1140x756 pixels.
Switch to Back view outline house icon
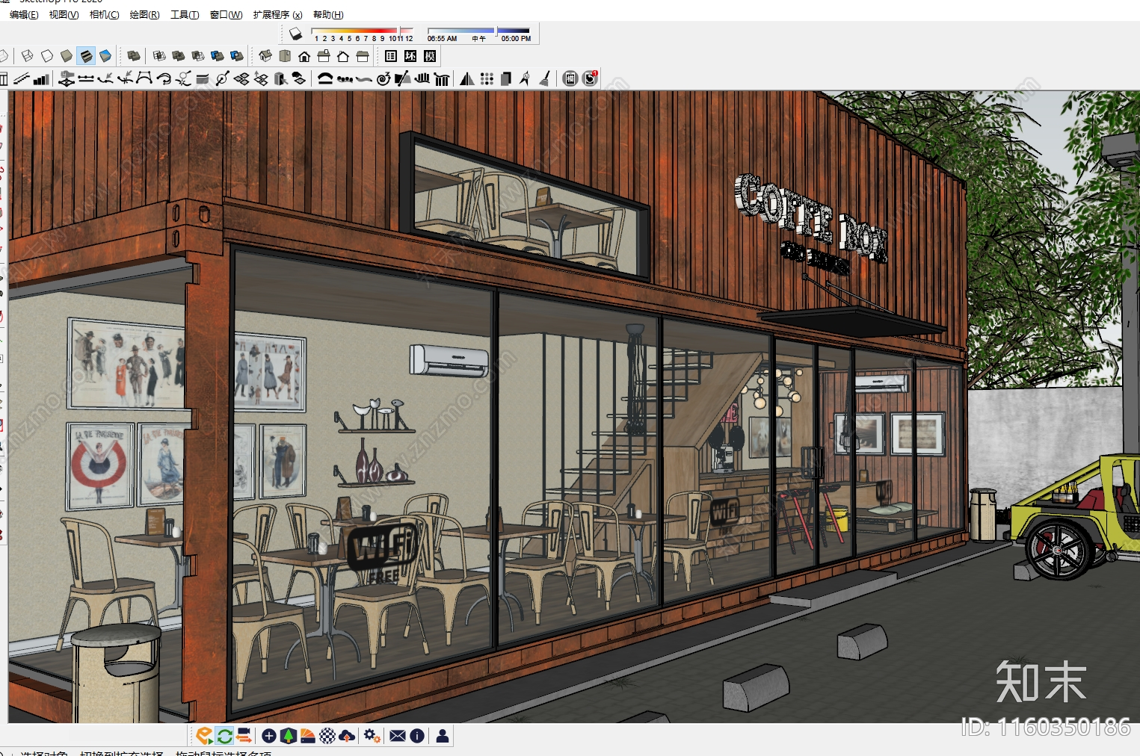point(343,56)
